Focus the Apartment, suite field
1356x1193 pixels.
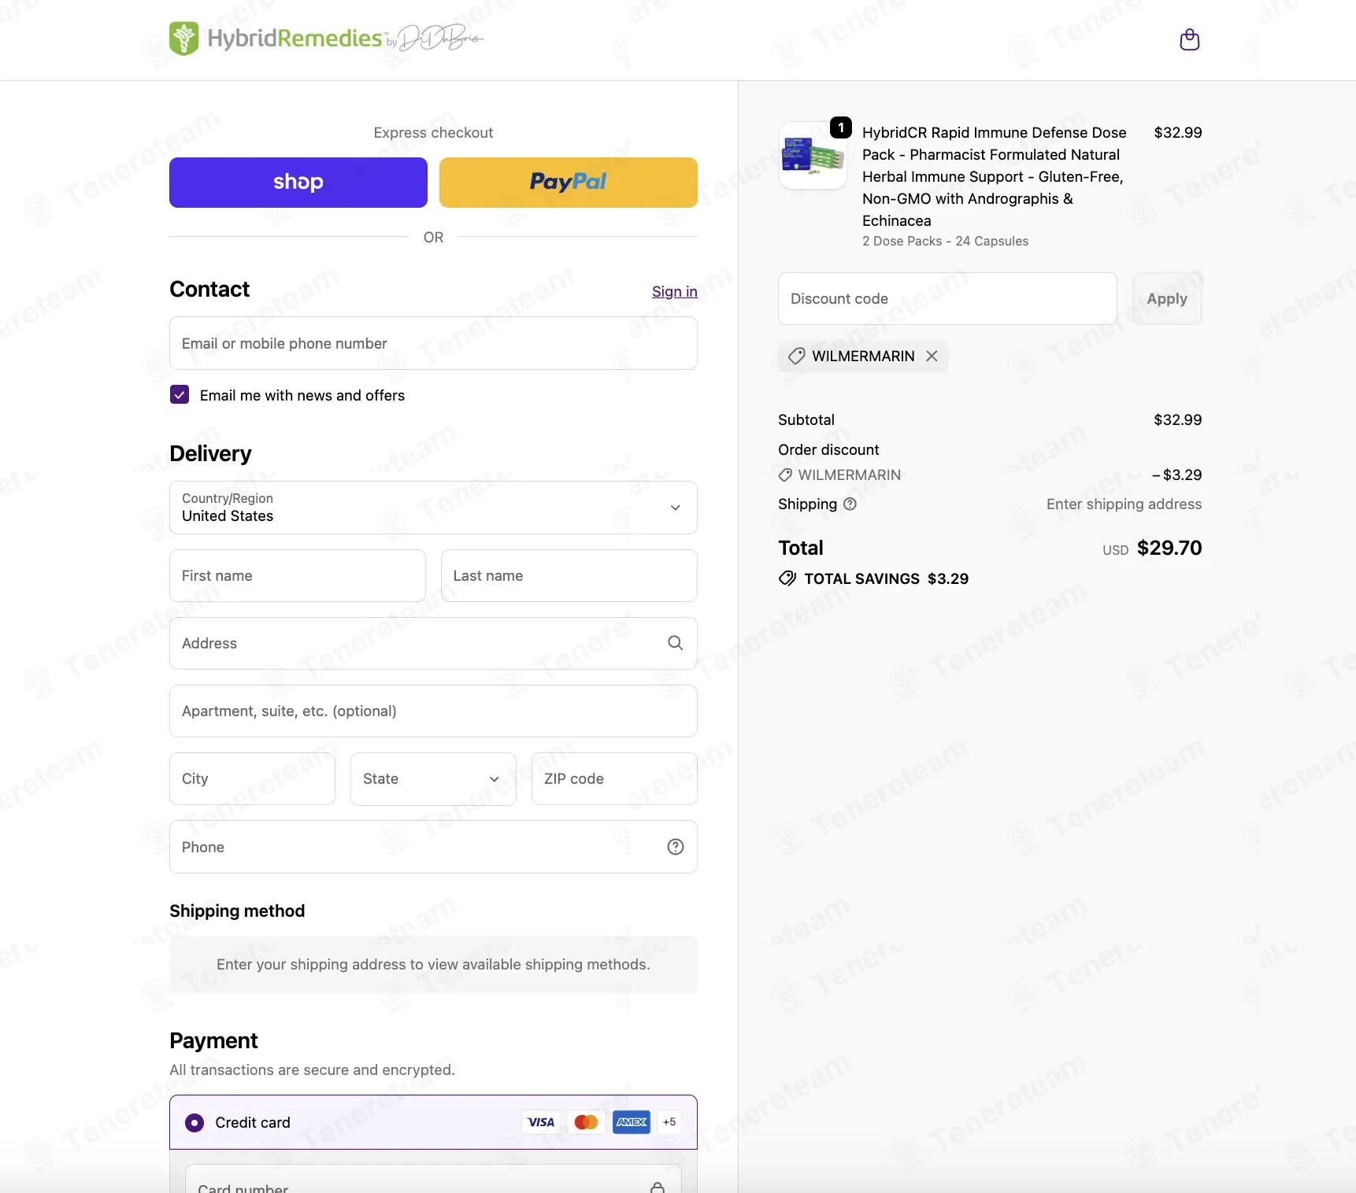(x=433, y=711)
